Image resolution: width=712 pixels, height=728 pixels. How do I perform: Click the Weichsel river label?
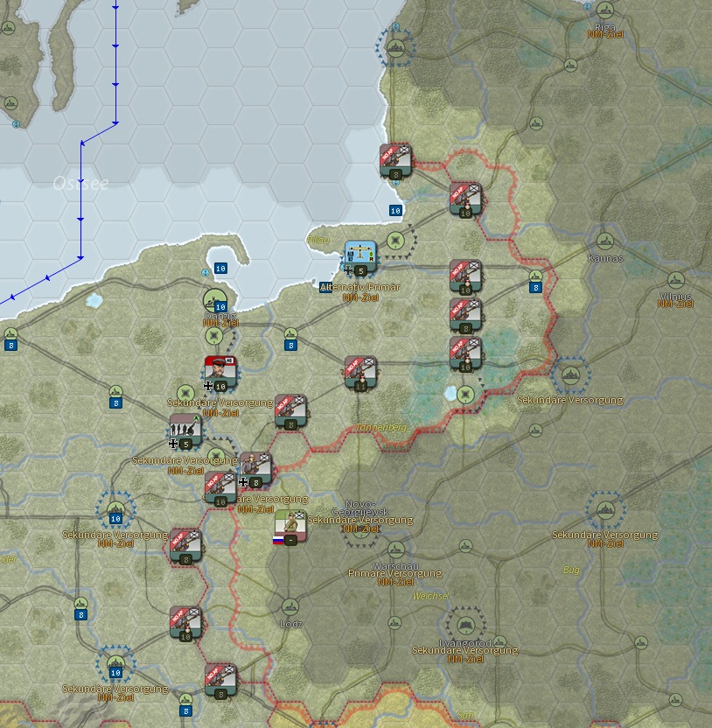[430, 596]
